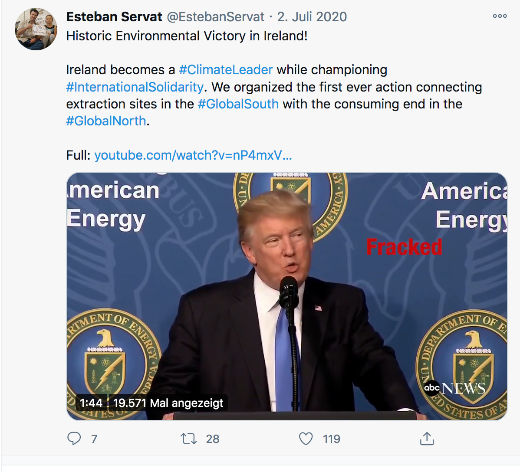Click the 1:44 video duration label
This screenshot has width=520, height=472.
tap(91, 403)
